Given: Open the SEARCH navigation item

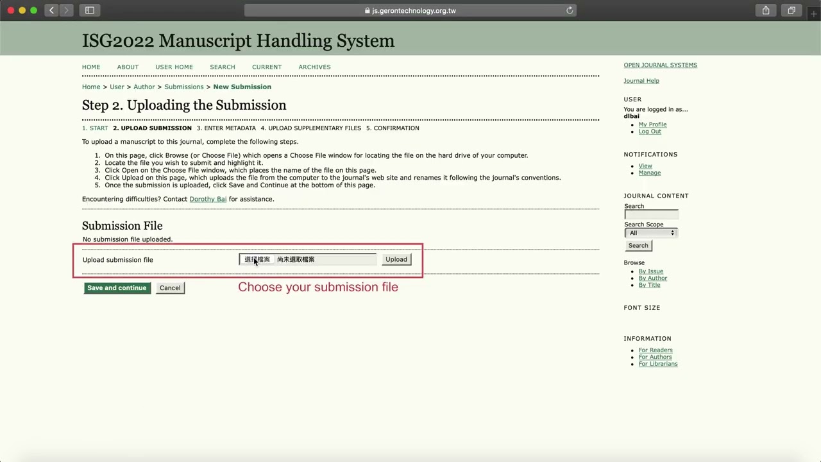Looking at the screenshot, I should tap(223, 67).
